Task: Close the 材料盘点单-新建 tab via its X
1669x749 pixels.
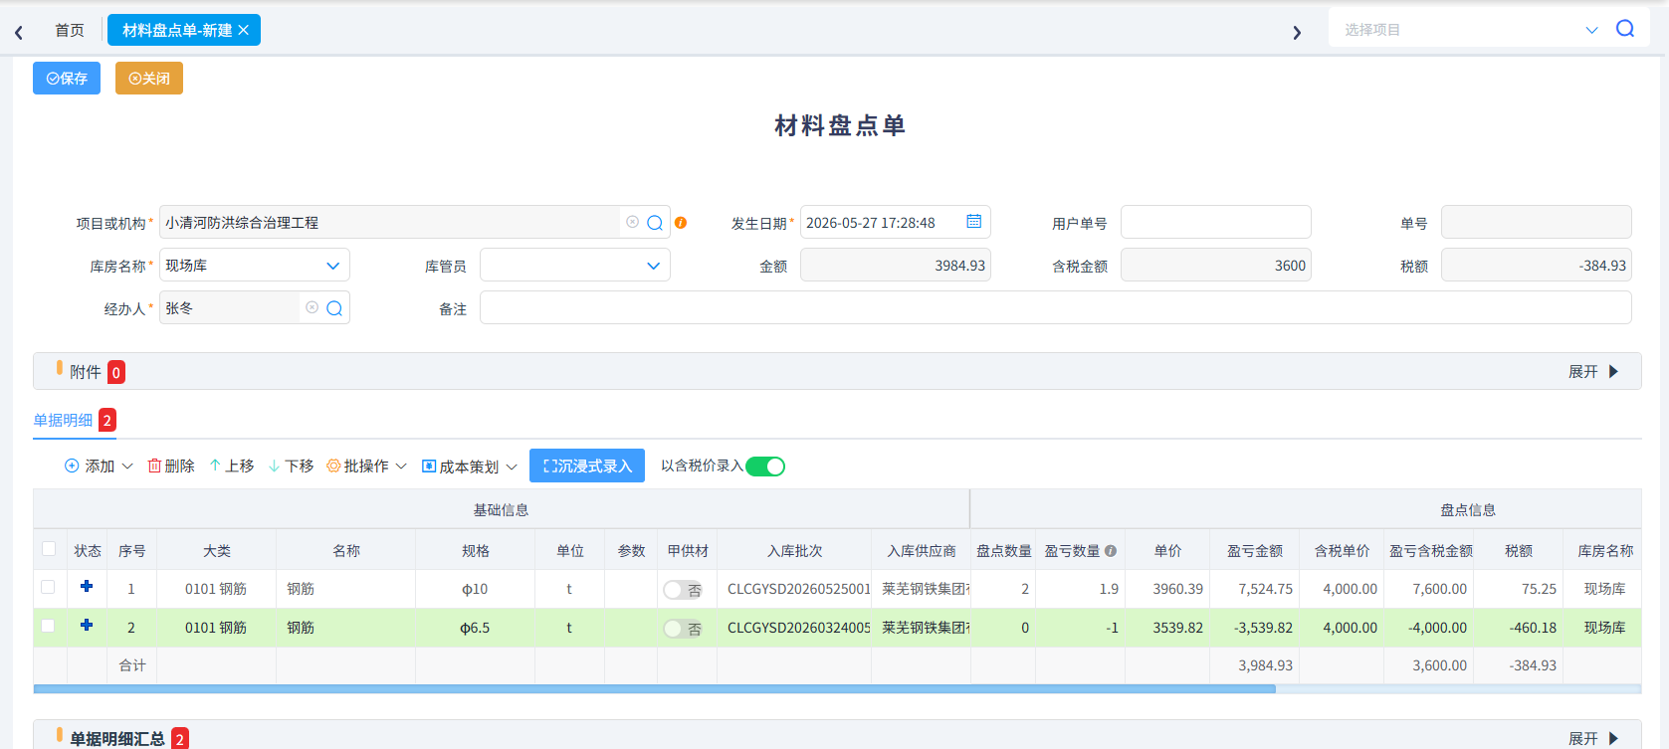Action: tap(244, 31)
